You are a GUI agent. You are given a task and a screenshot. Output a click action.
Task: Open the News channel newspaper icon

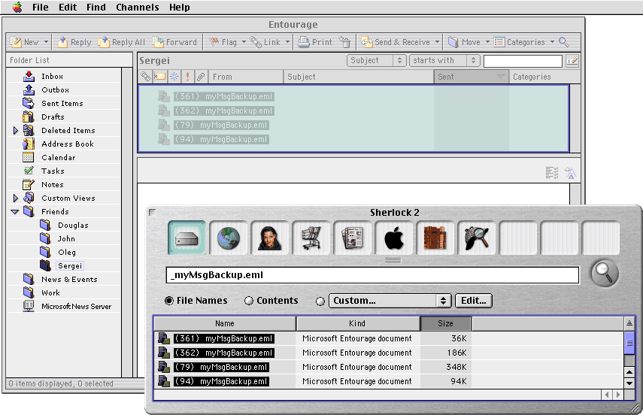pyautogui.click(x=353, y=238)
